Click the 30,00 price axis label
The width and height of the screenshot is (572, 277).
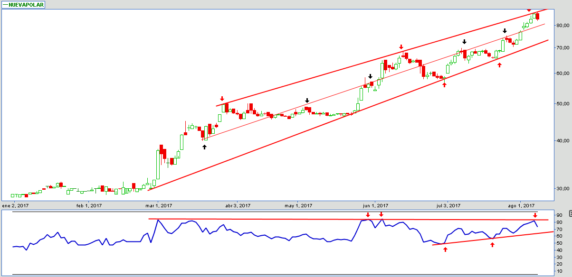563,189
